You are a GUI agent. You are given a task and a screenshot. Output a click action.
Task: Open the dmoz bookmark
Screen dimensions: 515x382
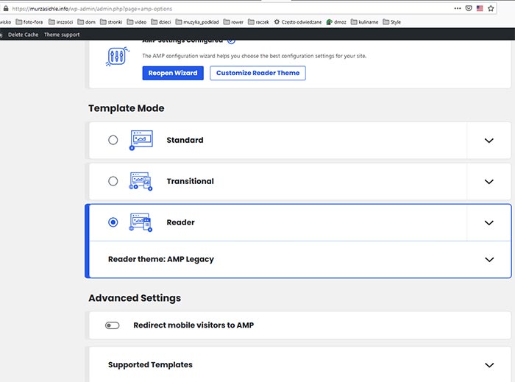[x=336, y=22]
